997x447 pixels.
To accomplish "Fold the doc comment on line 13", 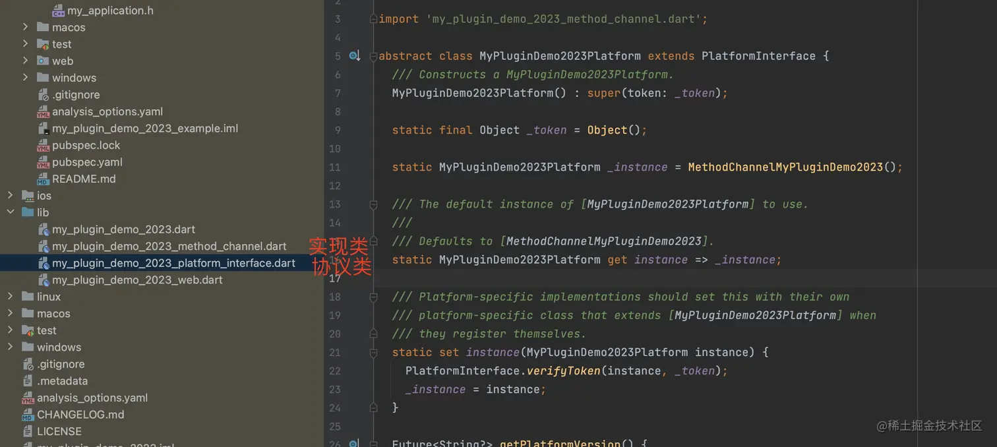I will 373,204.
